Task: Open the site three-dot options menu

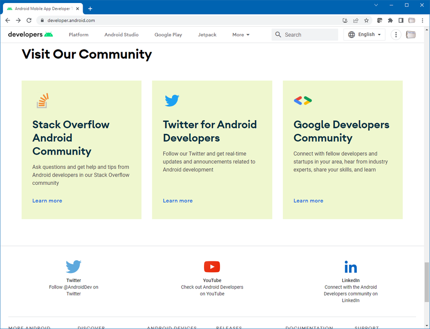Action: [396, 34]
